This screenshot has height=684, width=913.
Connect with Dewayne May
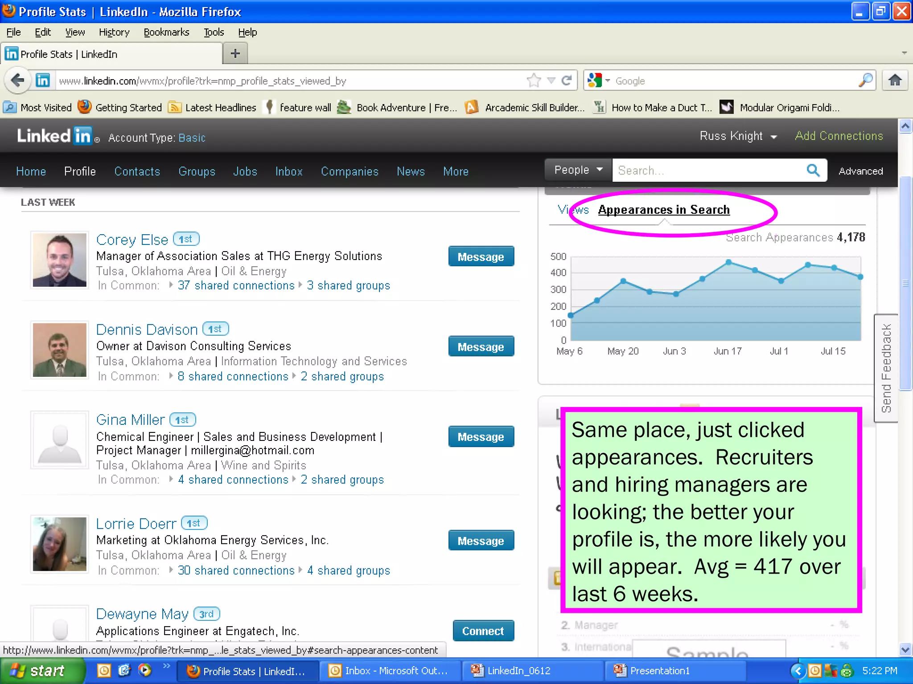(483, 631)
